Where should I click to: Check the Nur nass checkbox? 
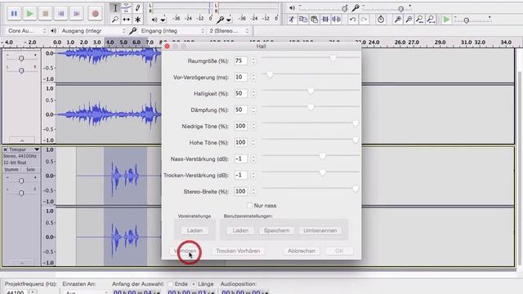point(249,205)
